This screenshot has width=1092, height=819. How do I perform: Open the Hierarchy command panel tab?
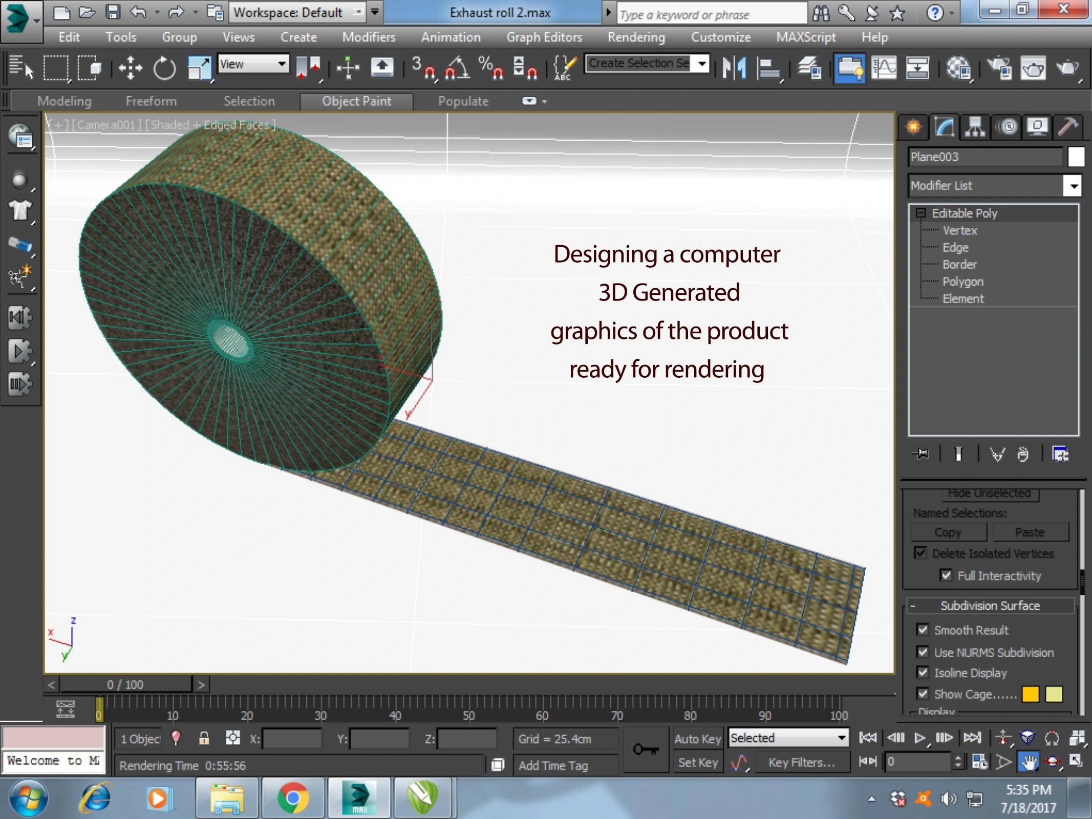pyautogui.click(x=975, y=126)
